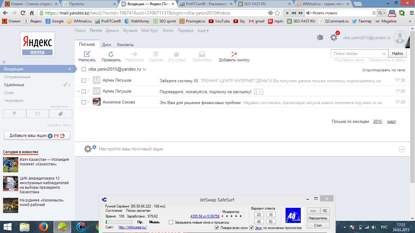
Task: Click the ЧС button in JetSwap
Action: [x=325, y=211]
